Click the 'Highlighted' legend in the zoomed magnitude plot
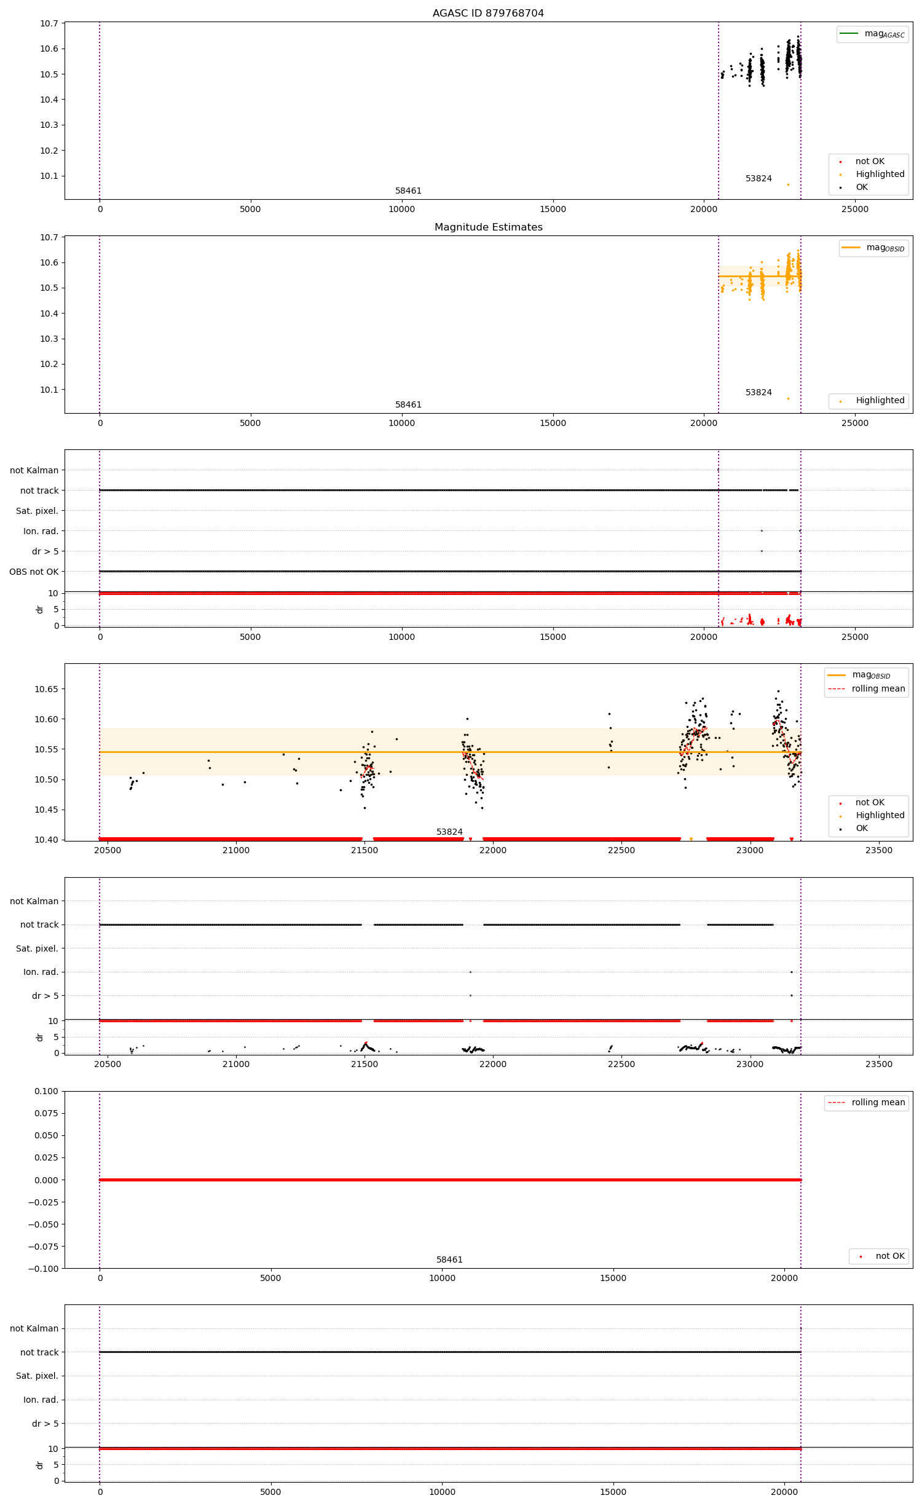 [872, 816]
